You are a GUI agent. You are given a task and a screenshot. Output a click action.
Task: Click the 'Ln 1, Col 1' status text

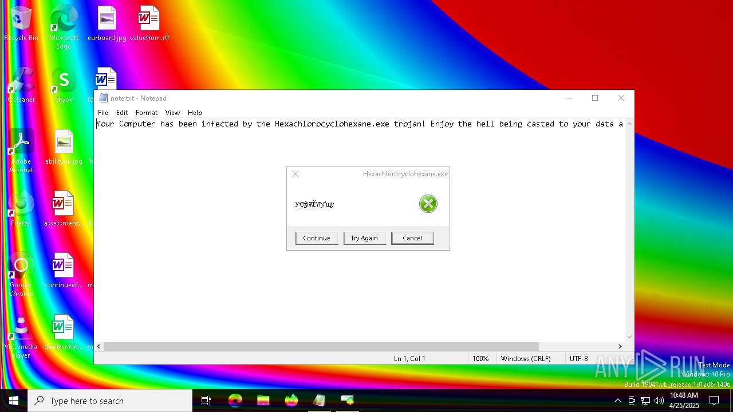[x=409, y=359]
